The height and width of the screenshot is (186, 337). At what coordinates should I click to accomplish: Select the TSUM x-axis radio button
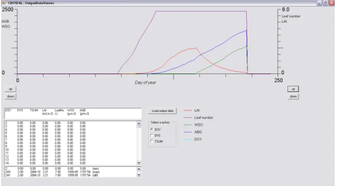point(152,141)
